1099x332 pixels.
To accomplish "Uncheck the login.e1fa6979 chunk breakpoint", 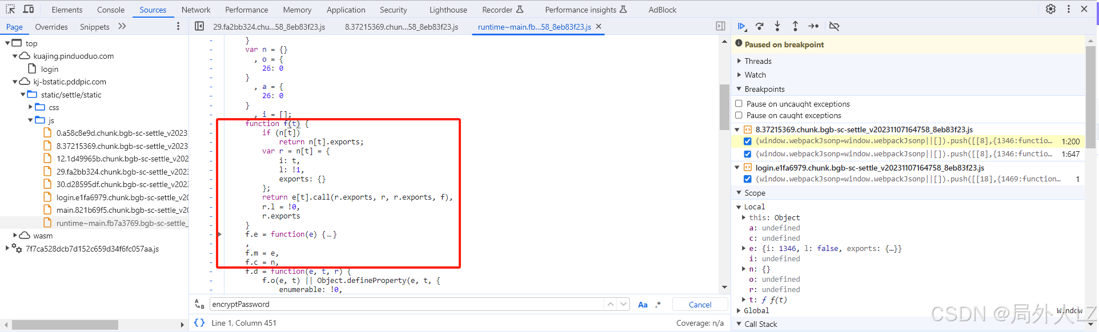I will pos(747,179).
